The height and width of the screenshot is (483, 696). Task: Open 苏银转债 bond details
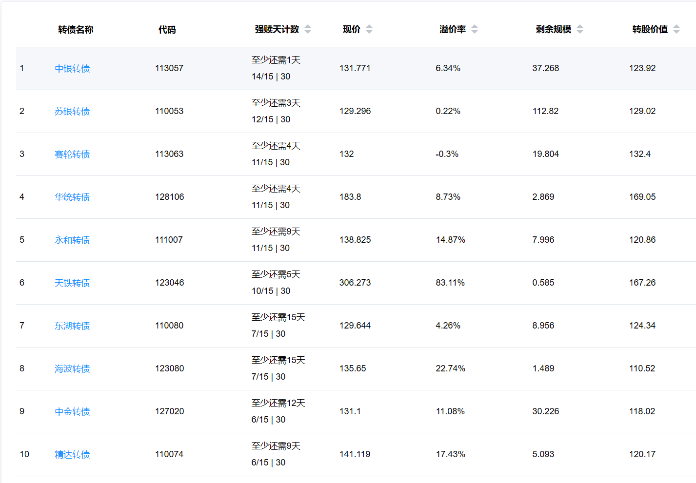click(x=72, y=112)
